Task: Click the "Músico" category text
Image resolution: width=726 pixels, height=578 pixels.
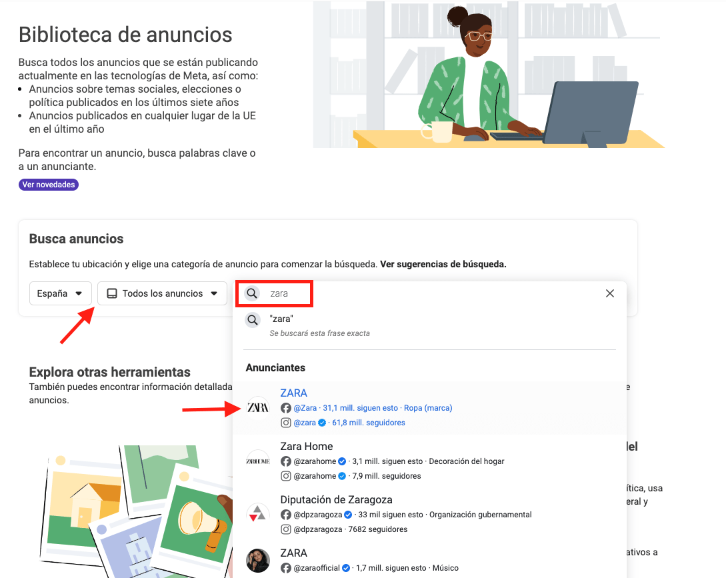Action: [445, 568]
